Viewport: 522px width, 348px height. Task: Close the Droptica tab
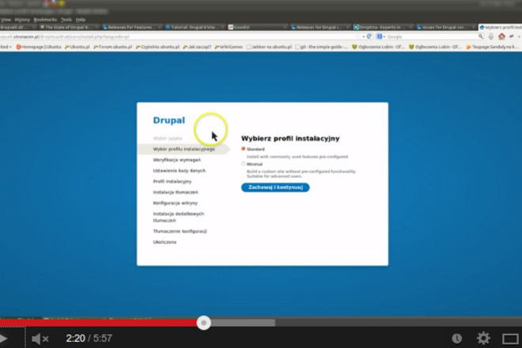point(410,28)
